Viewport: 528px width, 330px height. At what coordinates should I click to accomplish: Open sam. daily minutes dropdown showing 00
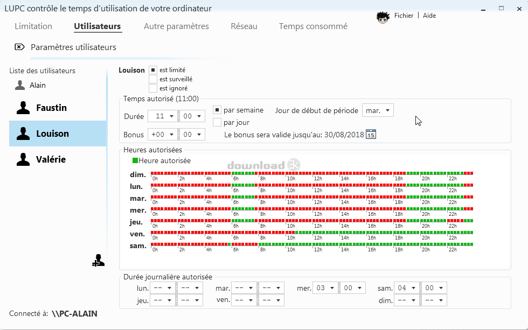434,288
